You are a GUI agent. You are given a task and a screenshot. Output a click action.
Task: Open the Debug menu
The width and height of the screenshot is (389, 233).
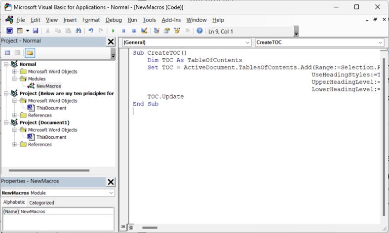click(114, 20)
